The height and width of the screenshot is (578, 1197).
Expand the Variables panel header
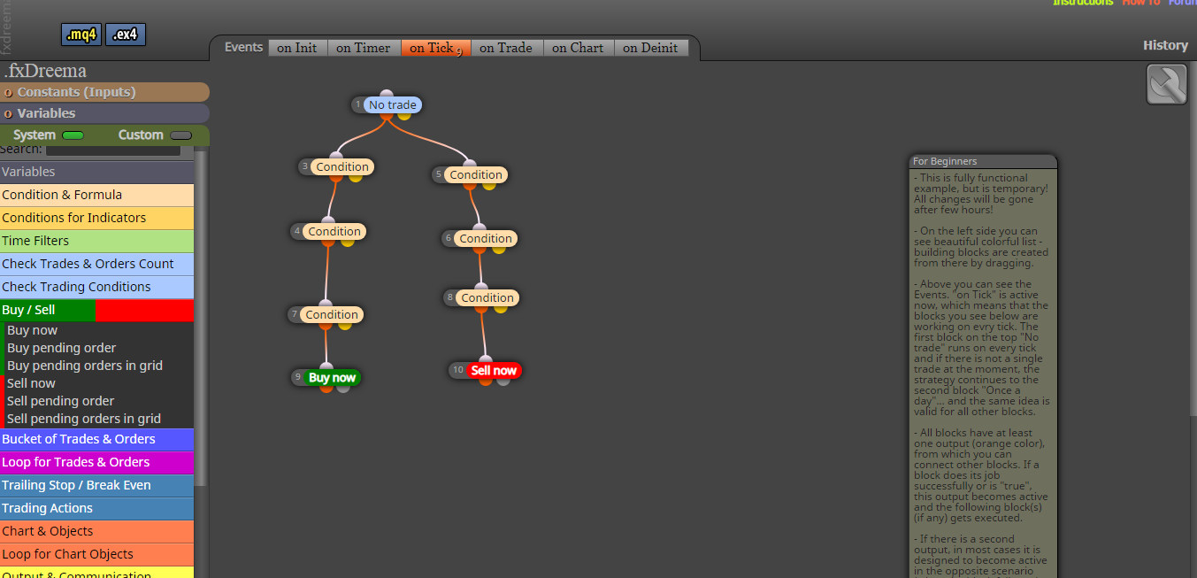(x=104, y=113)
